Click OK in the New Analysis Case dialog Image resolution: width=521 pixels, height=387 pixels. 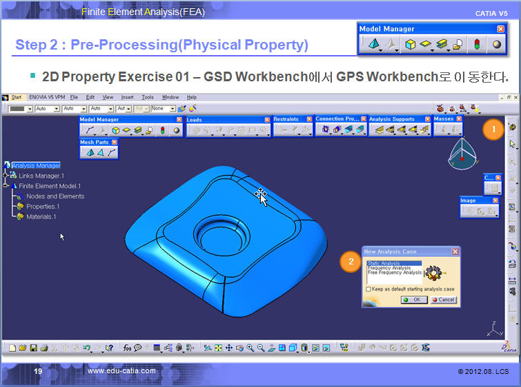414,300
